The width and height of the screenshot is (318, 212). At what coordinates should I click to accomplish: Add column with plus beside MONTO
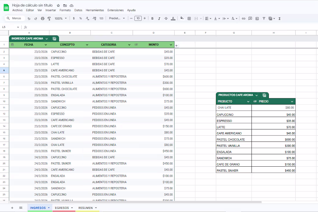click(176, 46)
